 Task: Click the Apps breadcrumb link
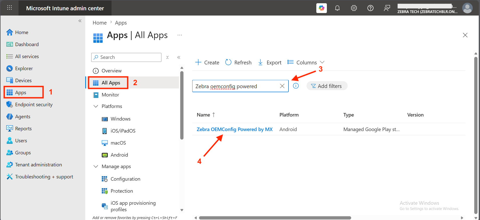121,23
